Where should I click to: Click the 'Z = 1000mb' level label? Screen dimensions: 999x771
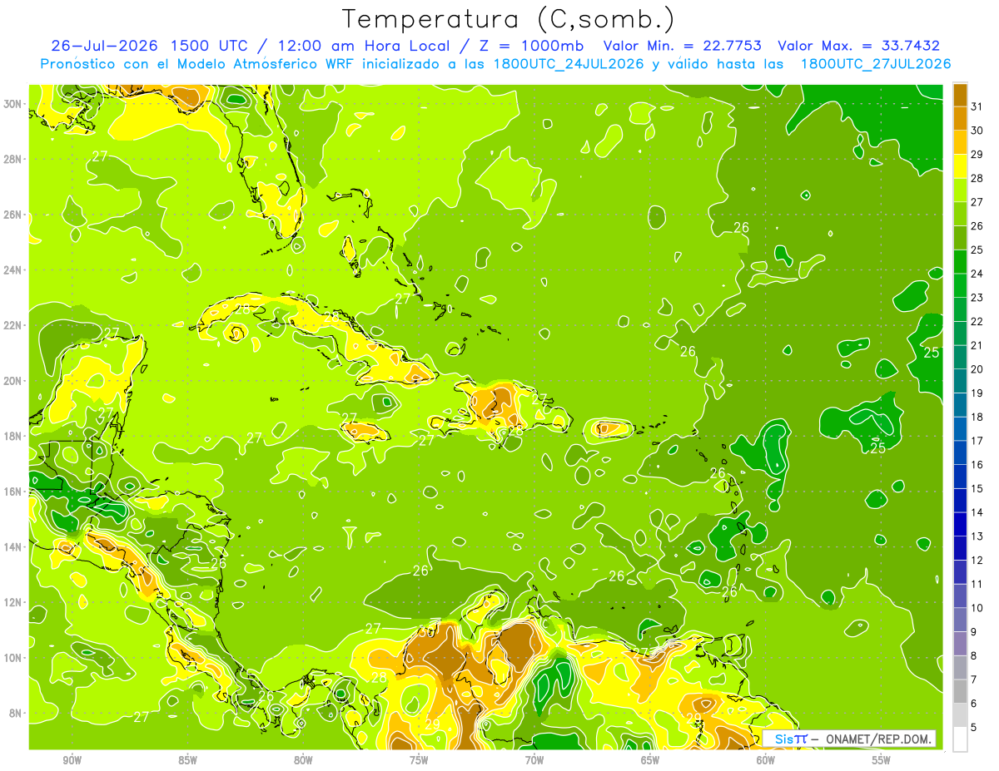point(533,46)
